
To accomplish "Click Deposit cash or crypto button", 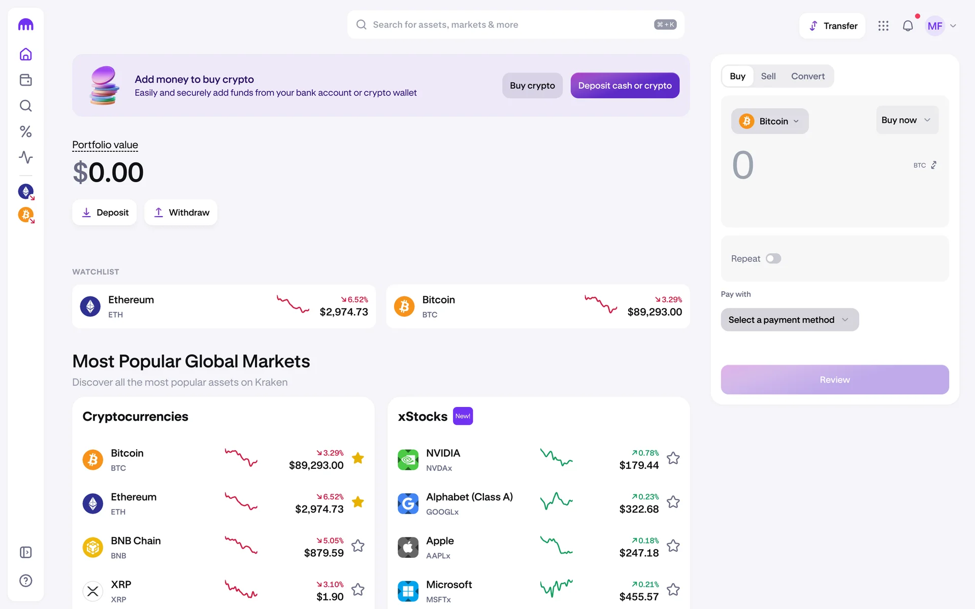I will pos(625,86).
